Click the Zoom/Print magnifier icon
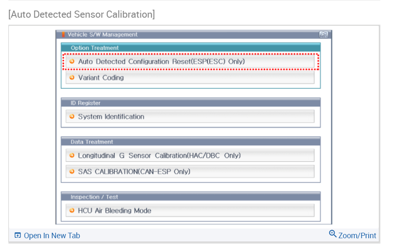Image resolution: width=397 pixels, height=250 pixels. (333, 234)
